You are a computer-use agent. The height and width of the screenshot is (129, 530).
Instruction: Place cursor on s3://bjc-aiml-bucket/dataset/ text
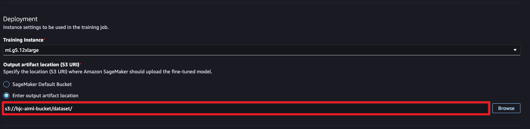click(x=39, y=109)
